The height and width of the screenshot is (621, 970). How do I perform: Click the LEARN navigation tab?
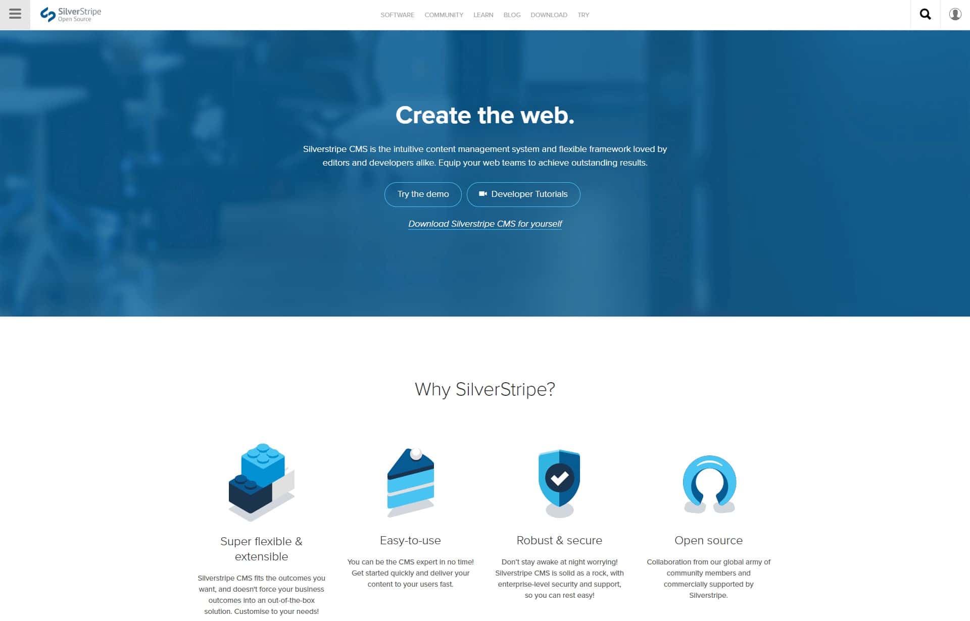point(483,15)
